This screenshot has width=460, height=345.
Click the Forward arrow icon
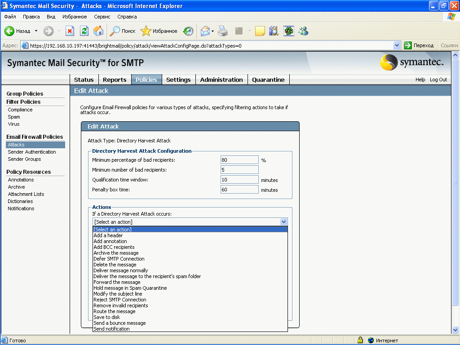click(x=49, y=31)
